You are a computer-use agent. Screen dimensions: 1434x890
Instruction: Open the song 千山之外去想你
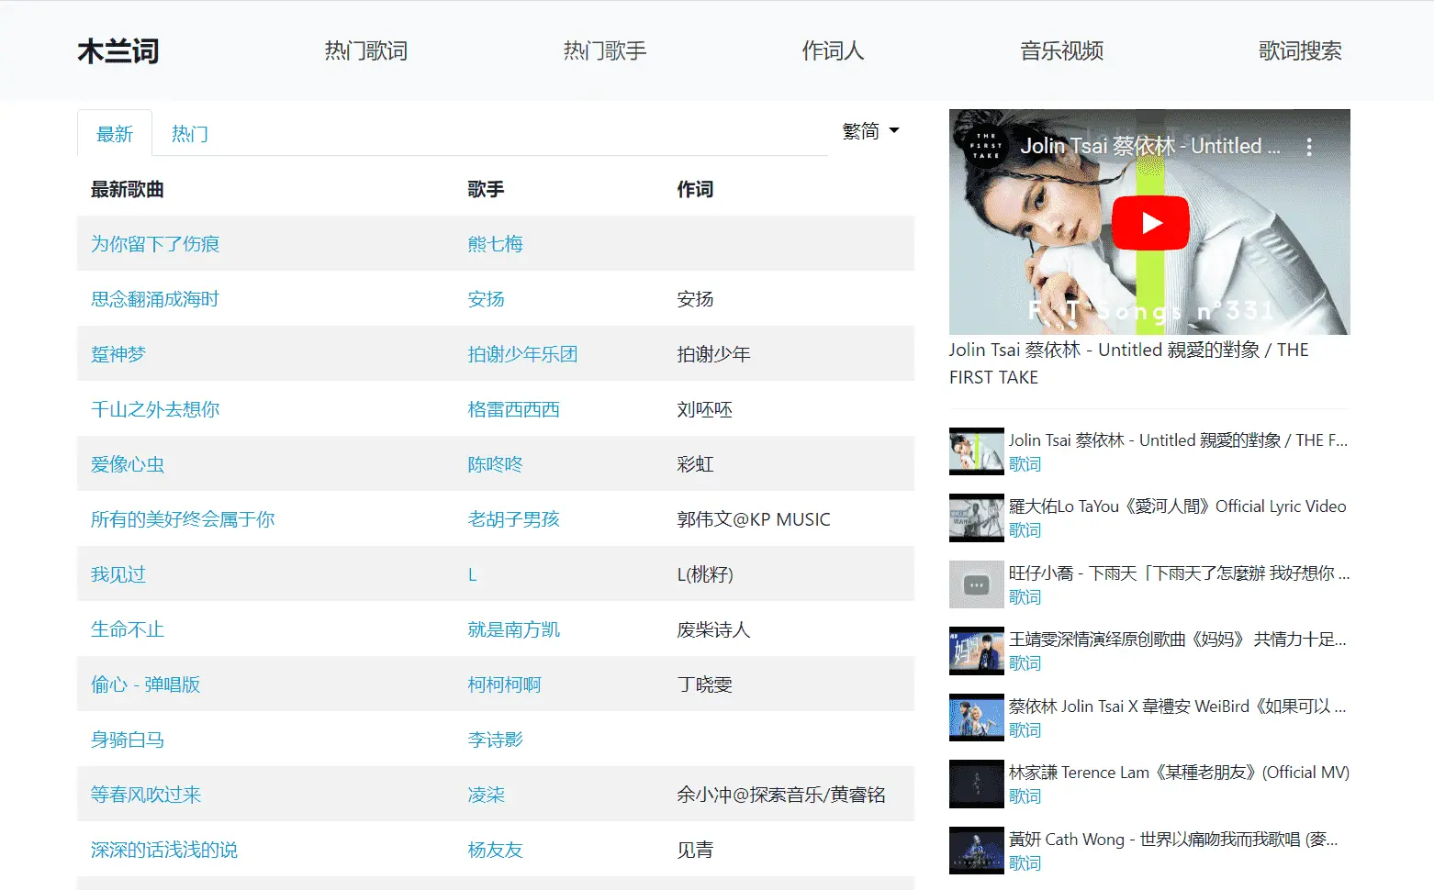click(x=154, y=409)
